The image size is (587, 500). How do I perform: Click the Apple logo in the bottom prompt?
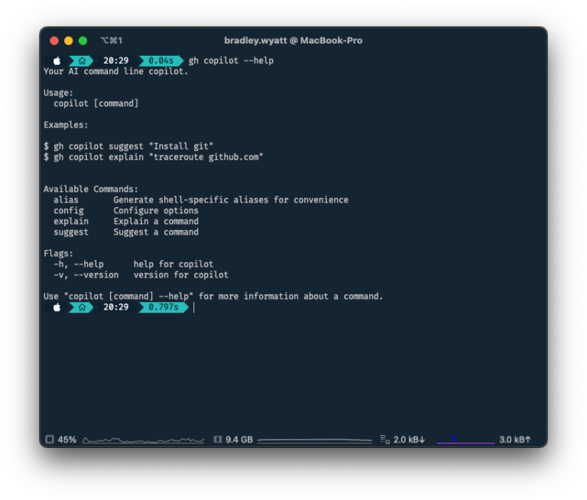point(57,307)
